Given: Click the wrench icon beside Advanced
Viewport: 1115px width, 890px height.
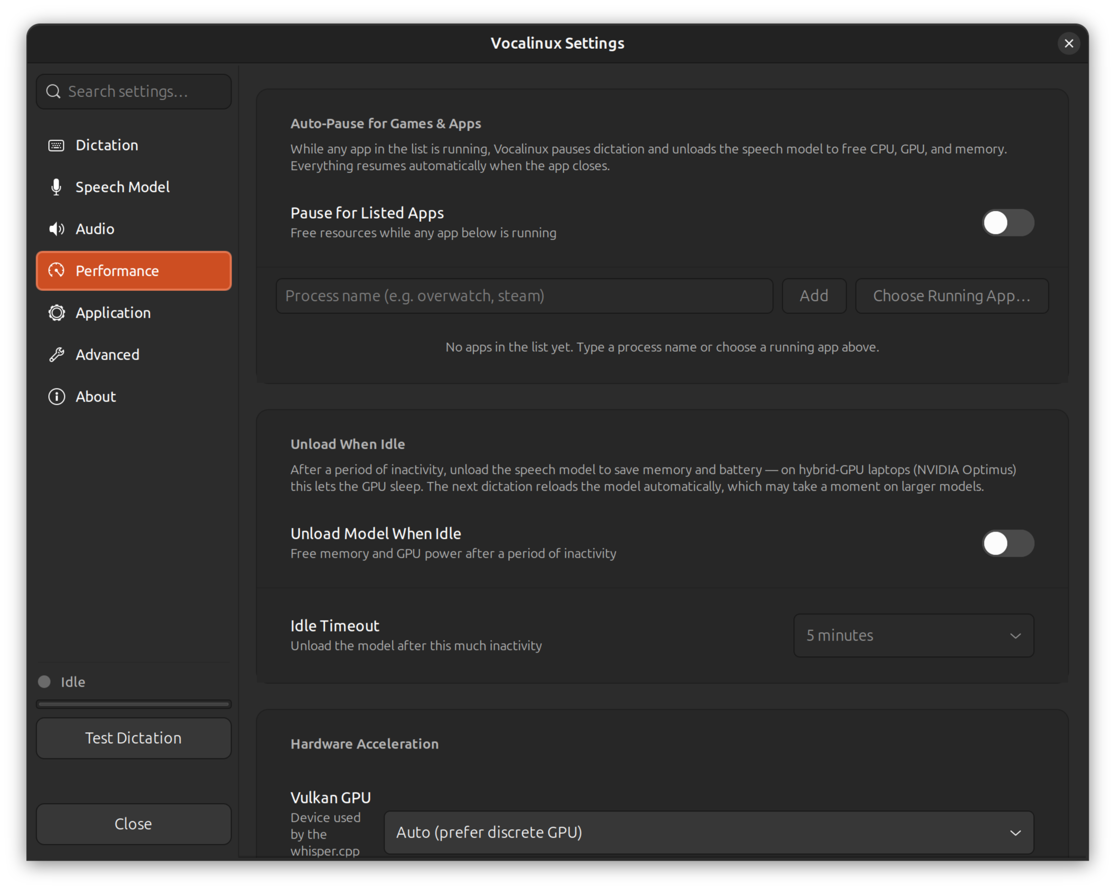Looking at the screenshot, I should pos(56,355).
